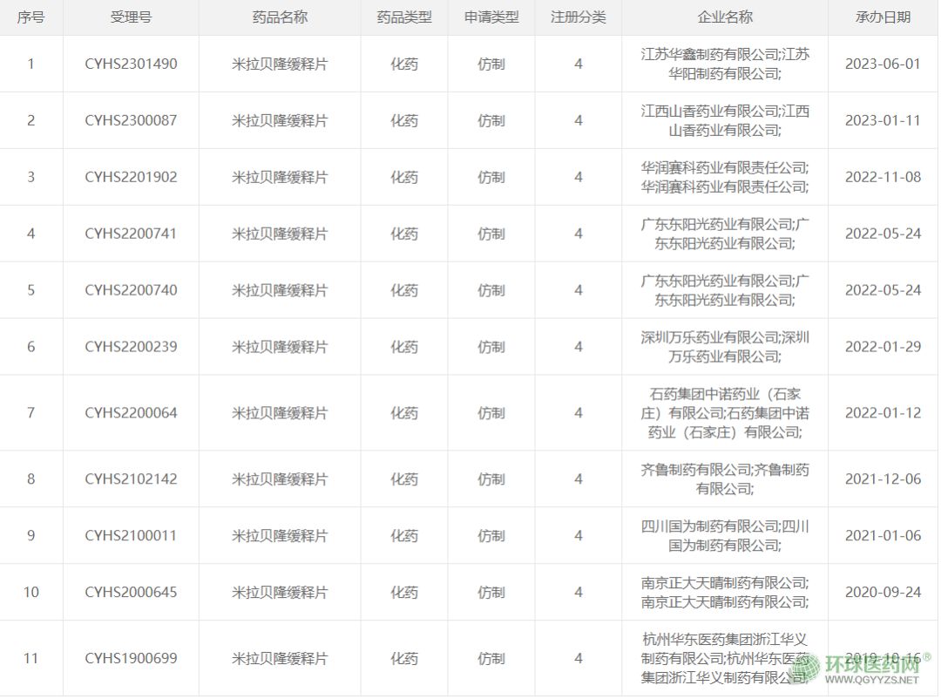Click the 齐鲁制药有限公司 company cell
This screenshot has height=699, width=941.
(x=725, y=479)
